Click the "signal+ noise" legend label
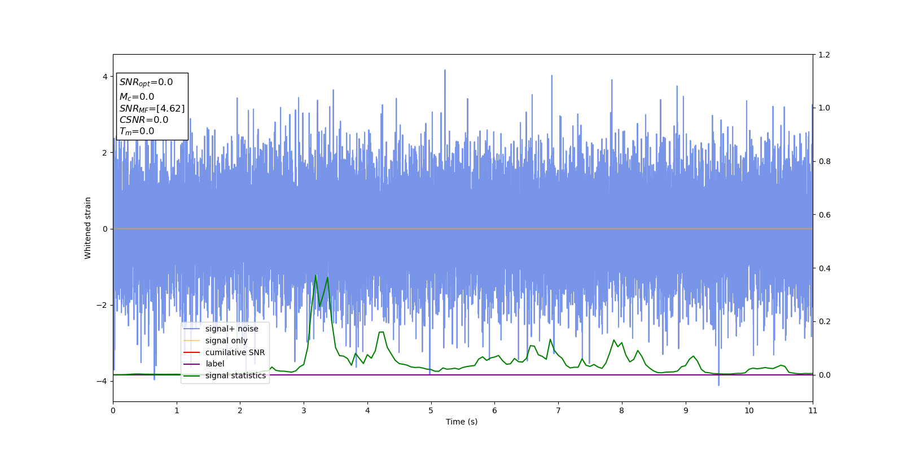 tap(232, 329)
